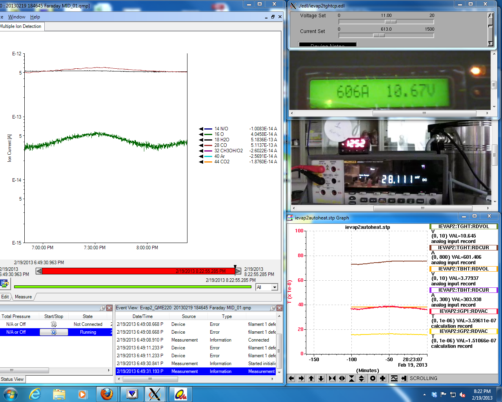The height and width of the screenshot is (402, 502).
Task: Expand graph horizontally with outward diamond icon
Action: click(342, 378)
